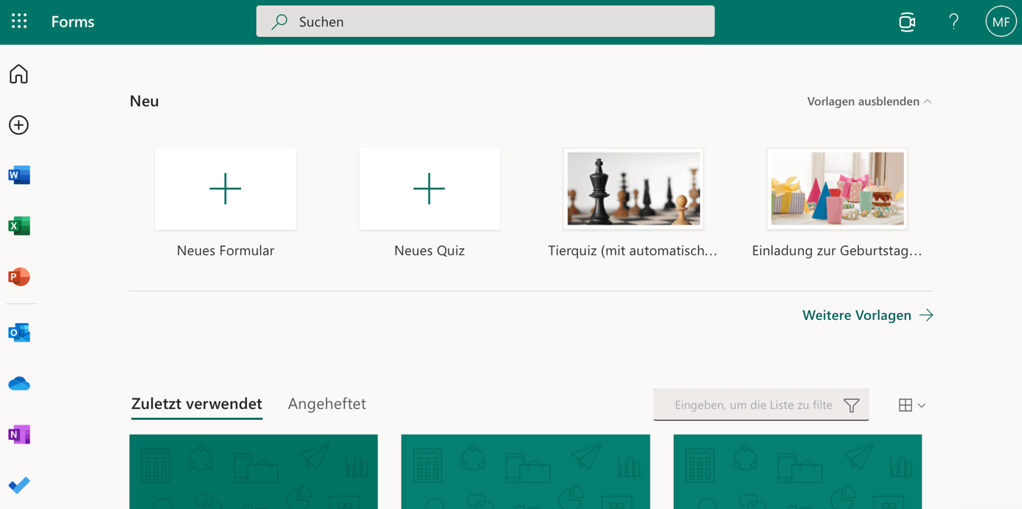This screenshot has width=1022, height=509.
Task: Launch PowerPoint from the sidebar
Action: (19, 277)
